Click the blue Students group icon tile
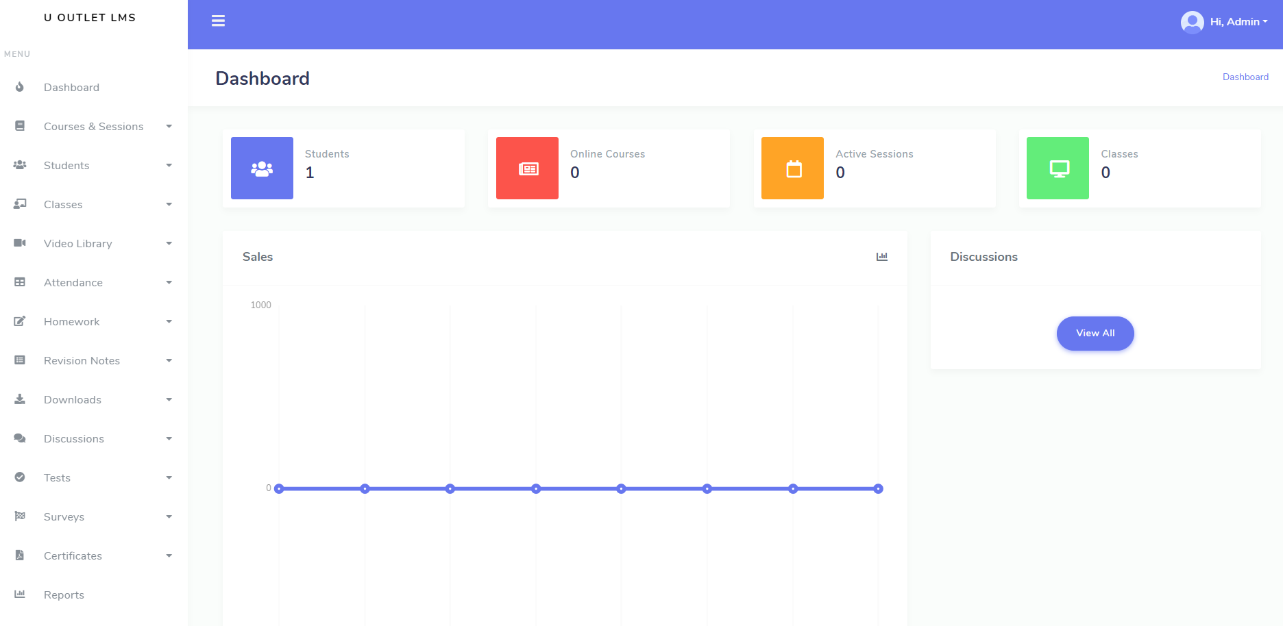The height and width of the screenshot is (626, 1283). 262,168
